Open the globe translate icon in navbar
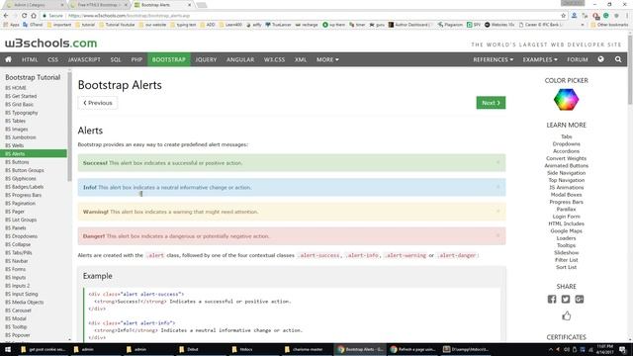The image size is (633, 356). 600,59
